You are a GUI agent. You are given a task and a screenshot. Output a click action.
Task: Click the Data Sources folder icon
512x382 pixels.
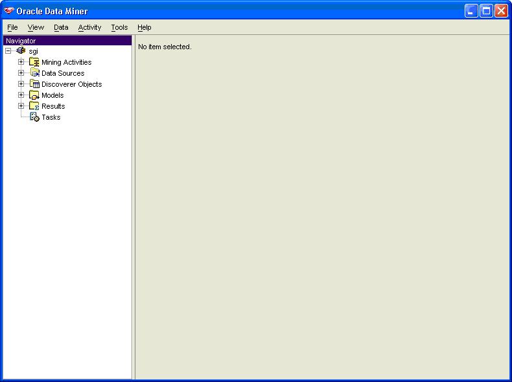tap(34, 73)
